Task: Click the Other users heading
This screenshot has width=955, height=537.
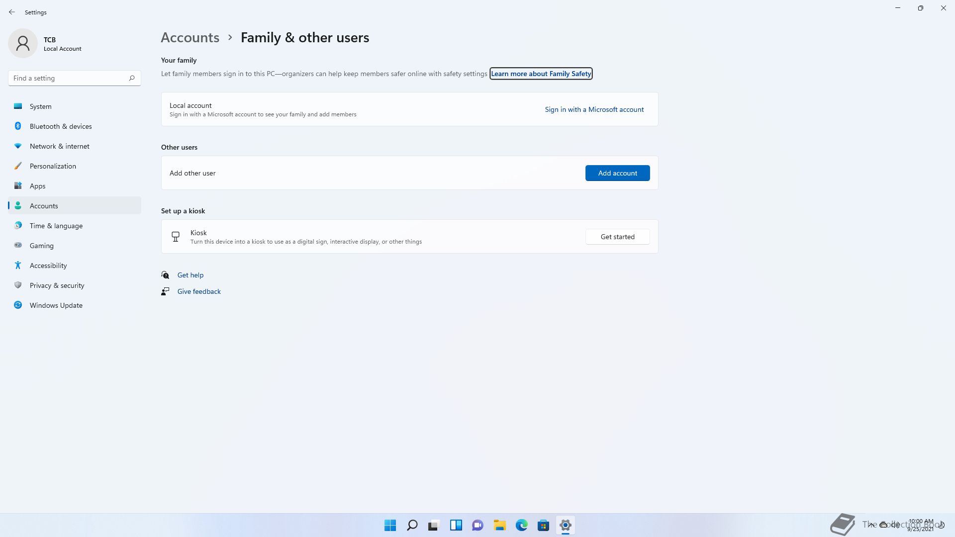Action: coord(179,147)
